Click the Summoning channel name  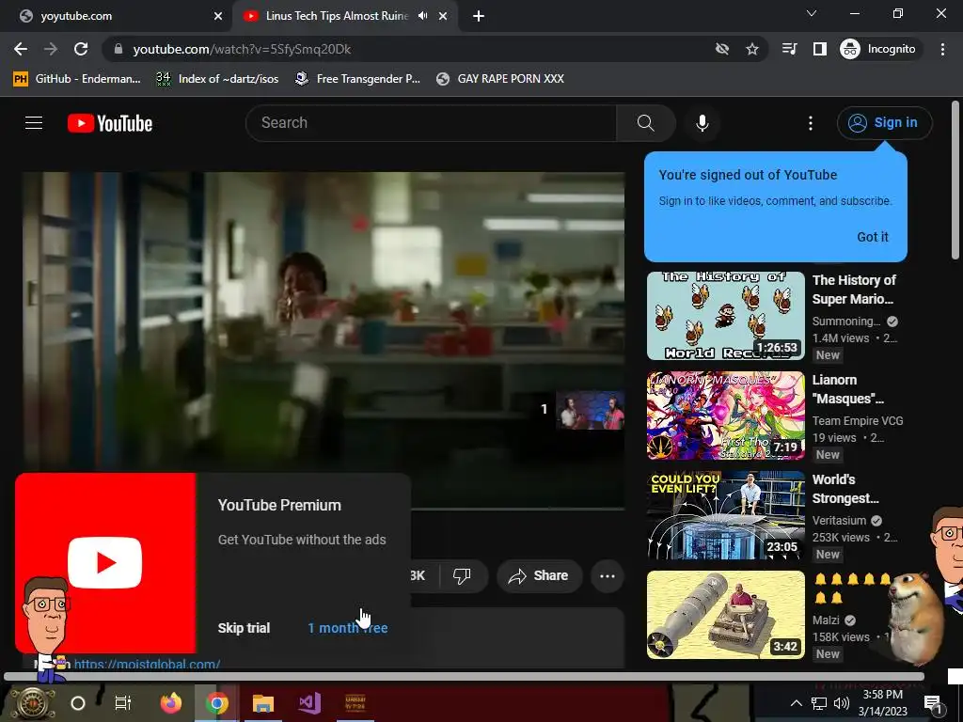[x=846, y=322]
